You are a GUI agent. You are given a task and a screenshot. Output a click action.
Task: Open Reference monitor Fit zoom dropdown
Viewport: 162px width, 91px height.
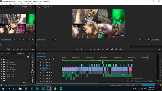point(17,40)
